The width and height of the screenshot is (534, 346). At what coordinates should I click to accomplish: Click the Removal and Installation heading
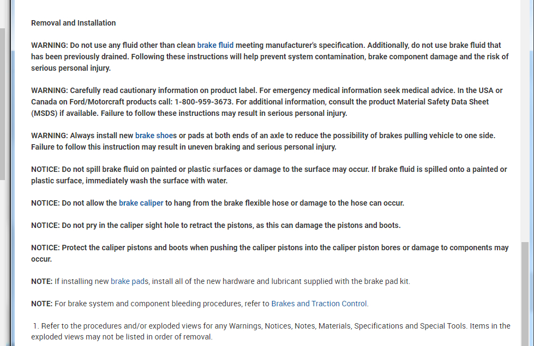73,23
